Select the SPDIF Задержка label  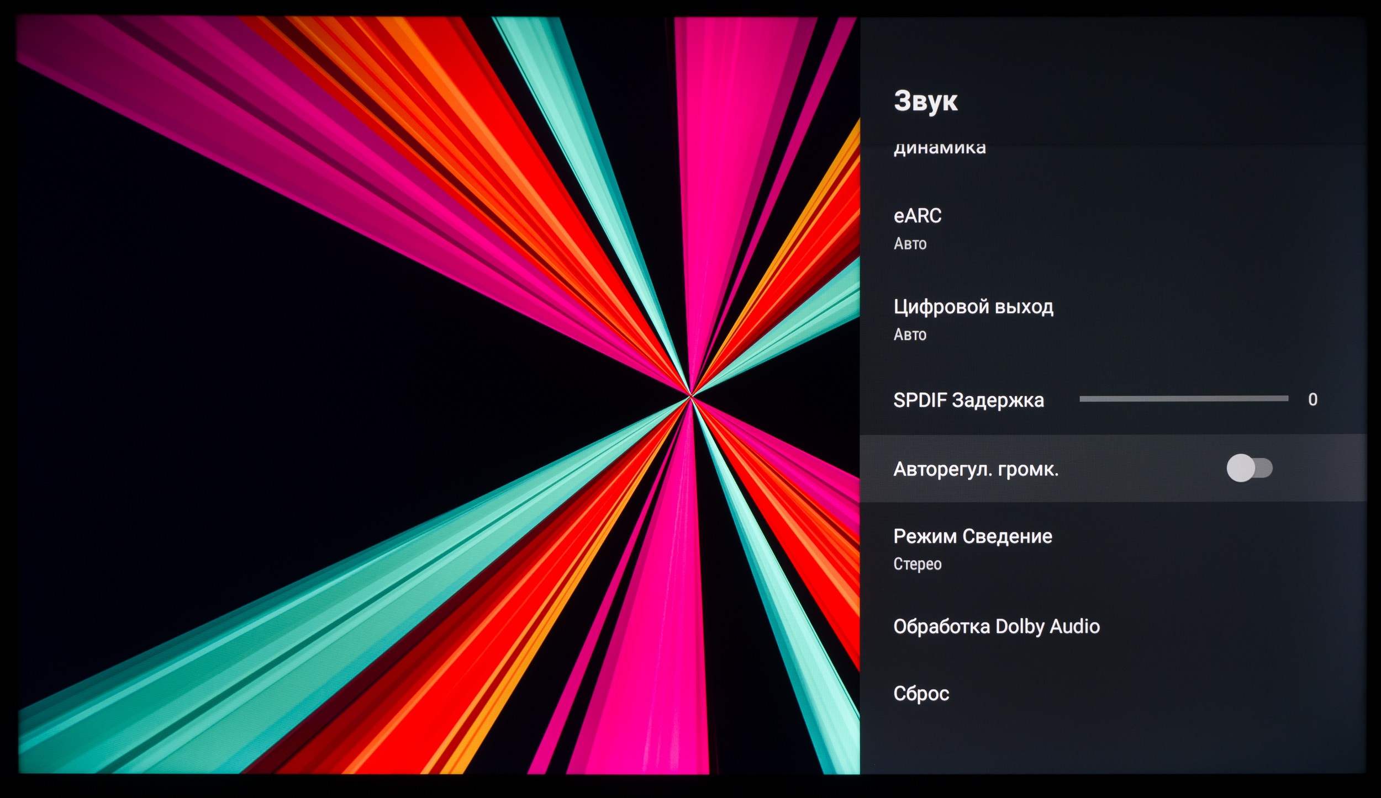tap(968, 400)
